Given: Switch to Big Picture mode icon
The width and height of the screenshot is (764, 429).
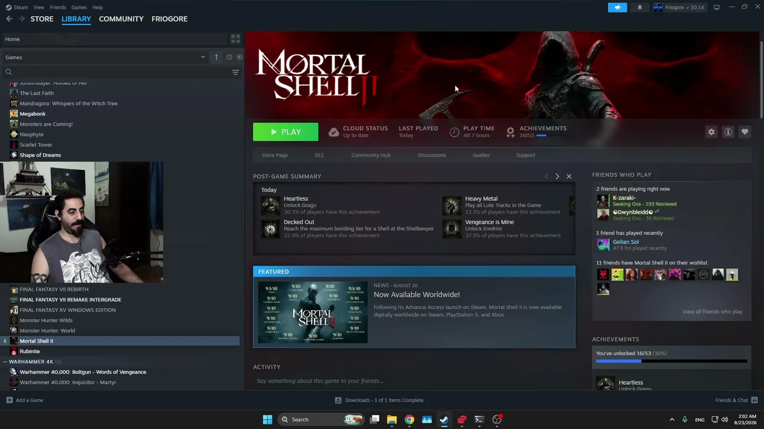Looking at the screenshot, I should coord(717,7).
